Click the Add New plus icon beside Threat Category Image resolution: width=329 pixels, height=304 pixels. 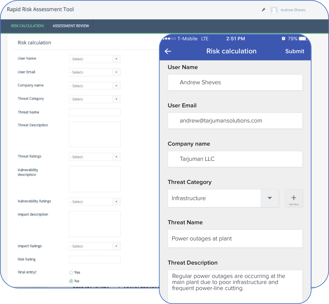pyautogui.click(x=293, y=198)
